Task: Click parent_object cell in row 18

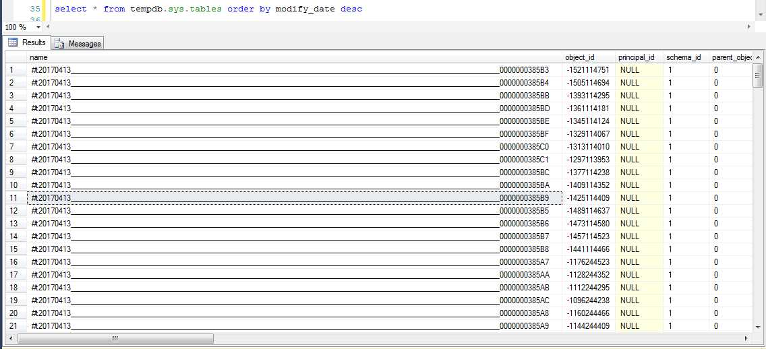Action: click(731, 287)
